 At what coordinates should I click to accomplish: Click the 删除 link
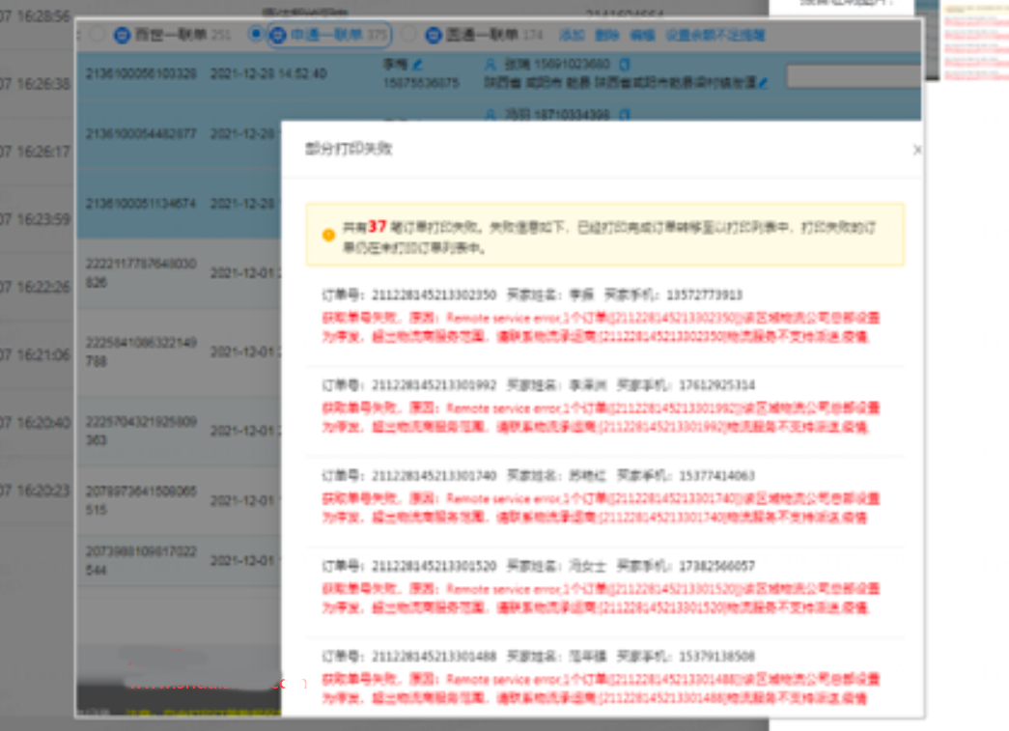click(606, 35)
